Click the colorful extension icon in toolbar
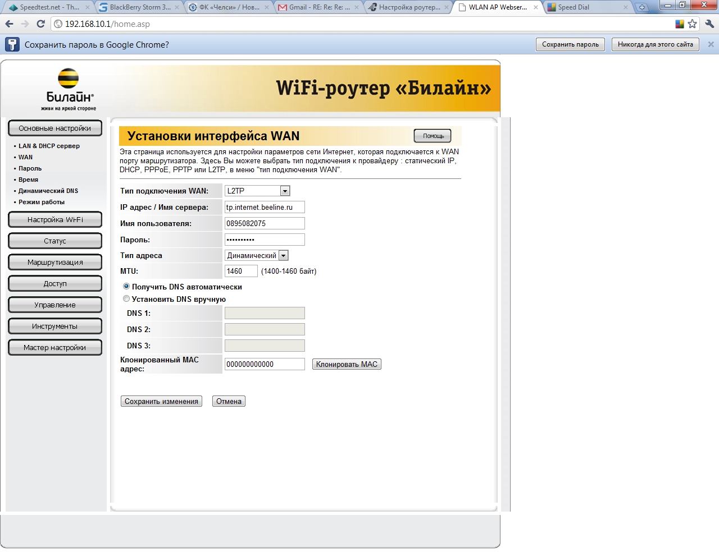Screen dimensions: 719x552 pos(680,24)
